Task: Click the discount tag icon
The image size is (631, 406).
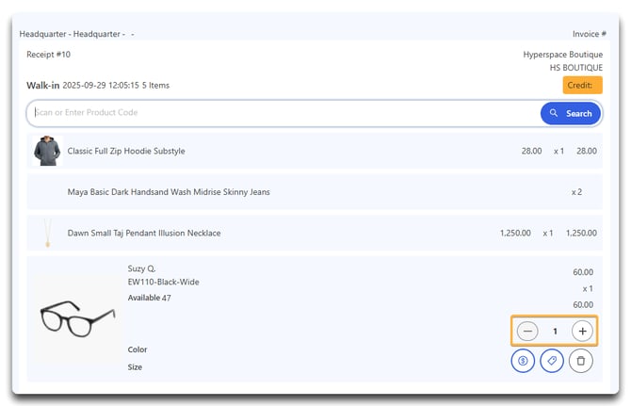Action: click(552, 361)
